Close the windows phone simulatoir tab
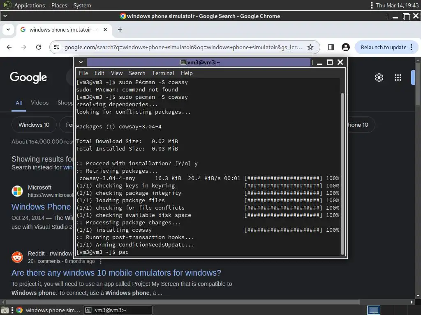Screen dimensions: 421x315 105,30
